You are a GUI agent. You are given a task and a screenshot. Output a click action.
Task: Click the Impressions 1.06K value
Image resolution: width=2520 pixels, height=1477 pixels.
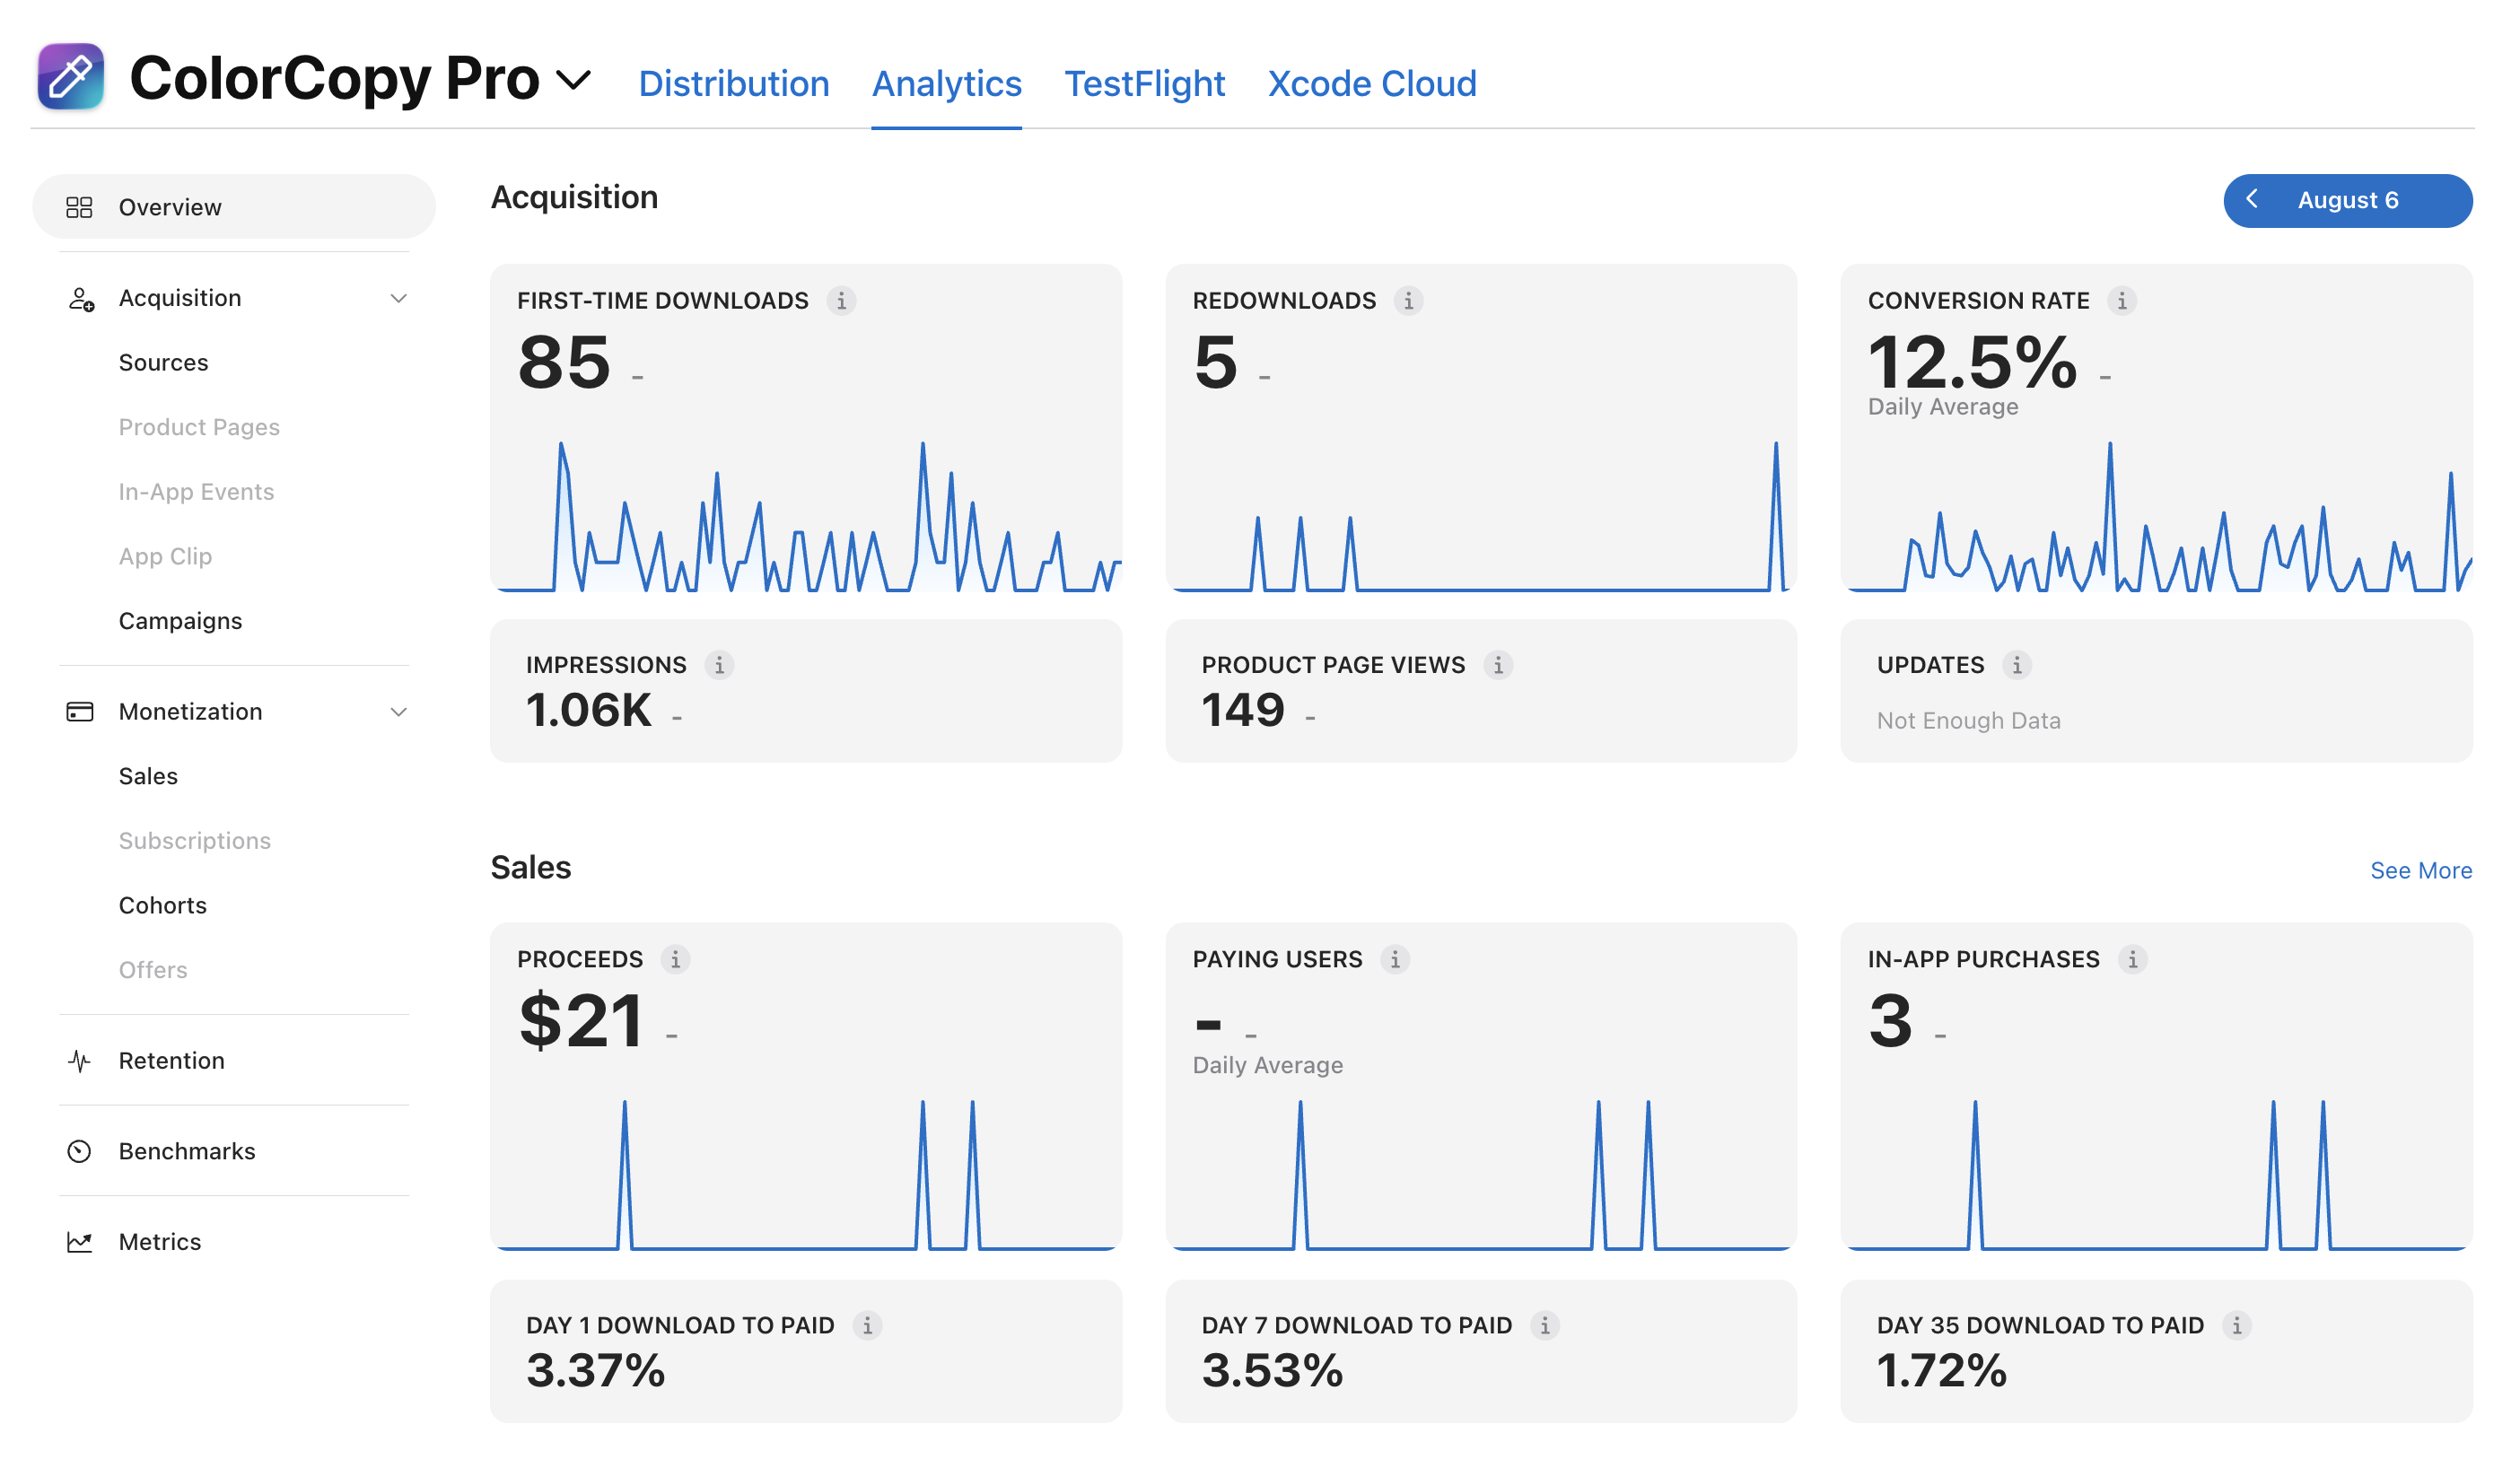tap(588, 710)
